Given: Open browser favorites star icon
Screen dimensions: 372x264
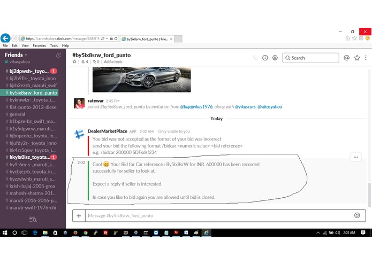Looking at the screenshot, I should point(354,38).
